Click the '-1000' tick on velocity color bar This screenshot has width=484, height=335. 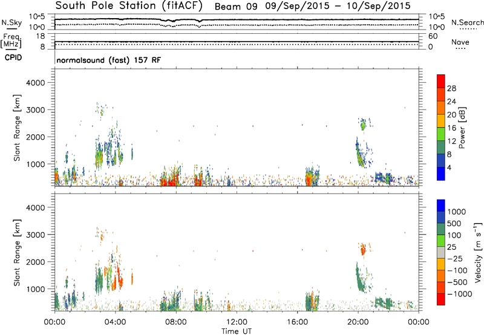(x=460, y=294)
